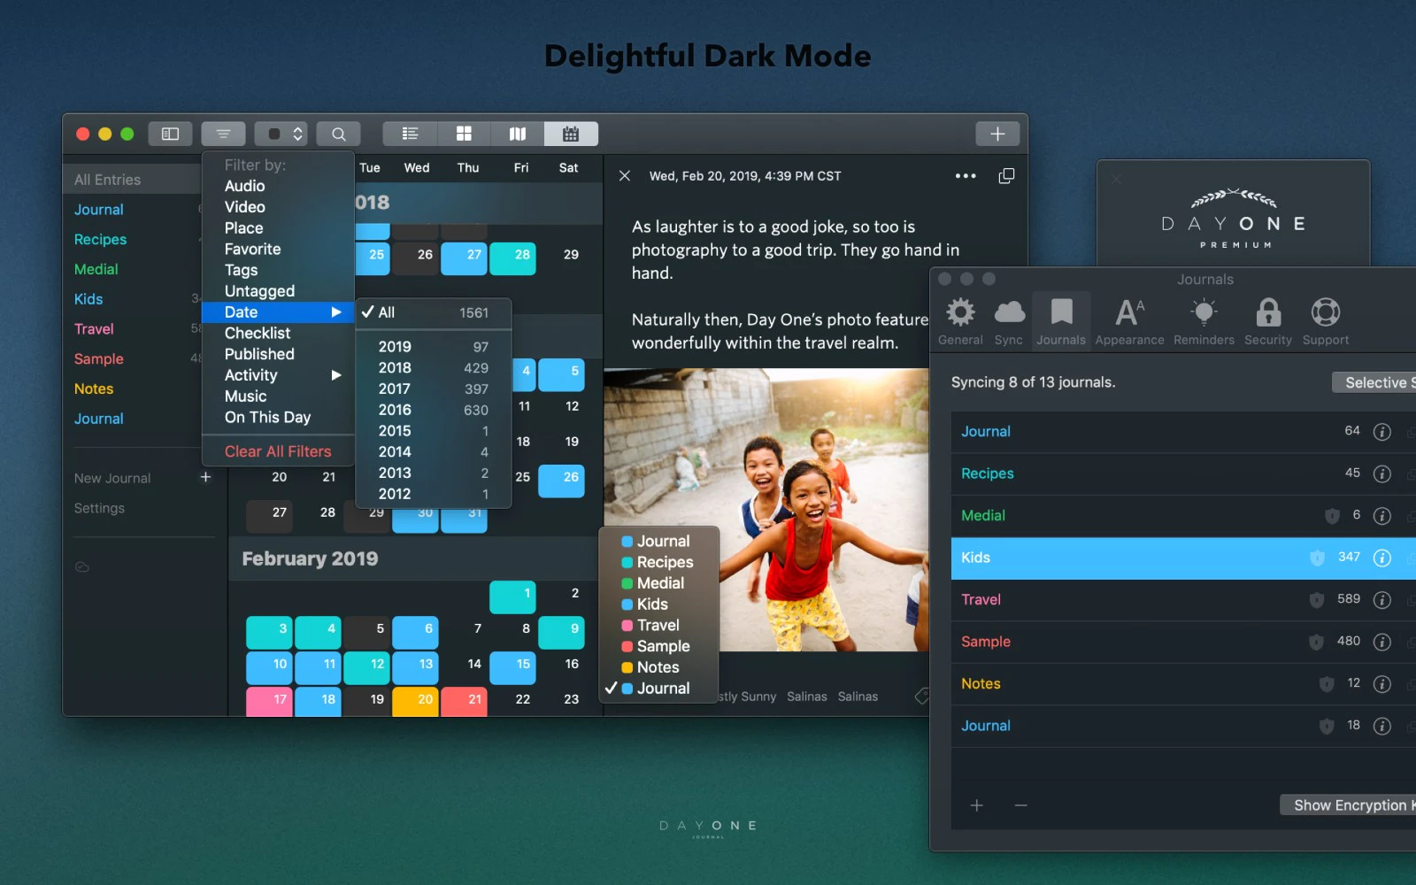Switch to grid view
1416x885 pixels.
pyautogui.click(x=463, y=133)
